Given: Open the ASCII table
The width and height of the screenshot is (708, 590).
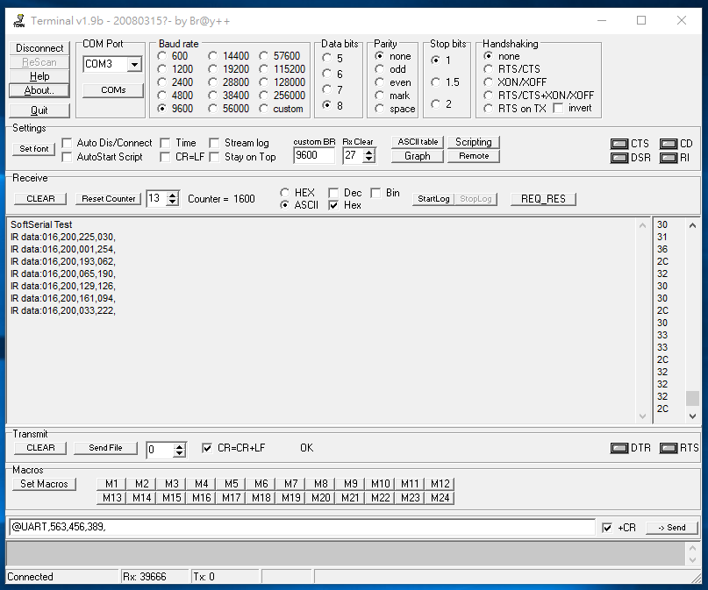Looking at the screenshot, I should [417, 141].
